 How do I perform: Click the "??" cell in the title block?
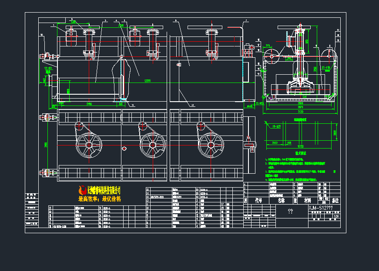pos(291,212)
